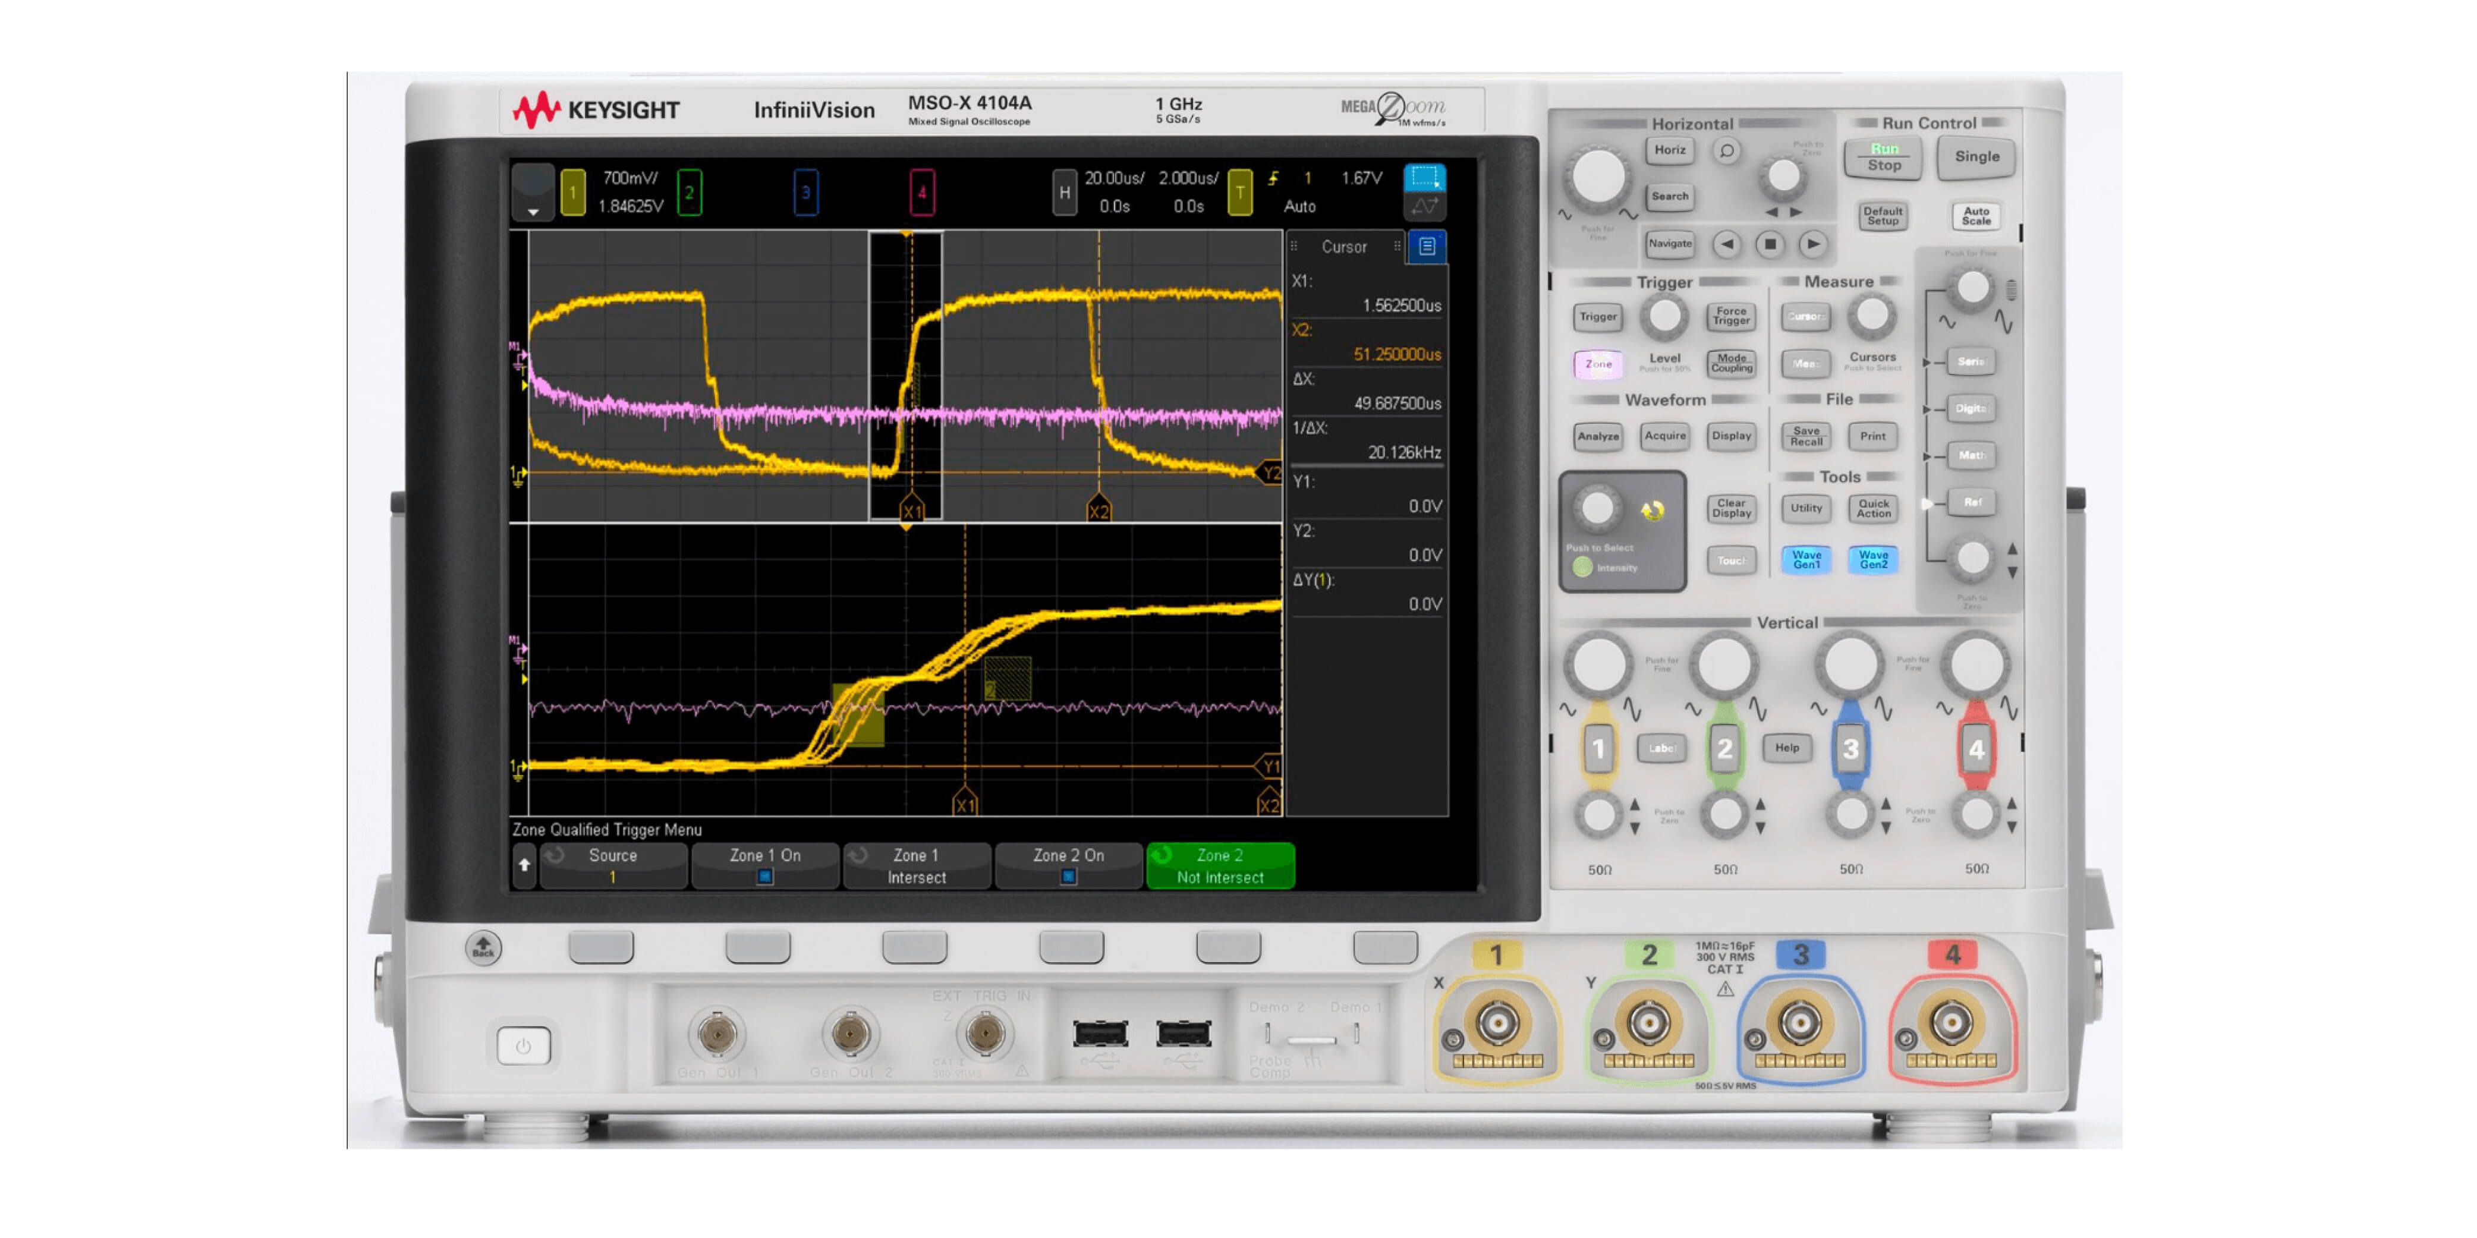Click the Wave Gen1 button

pos(1806,559)
